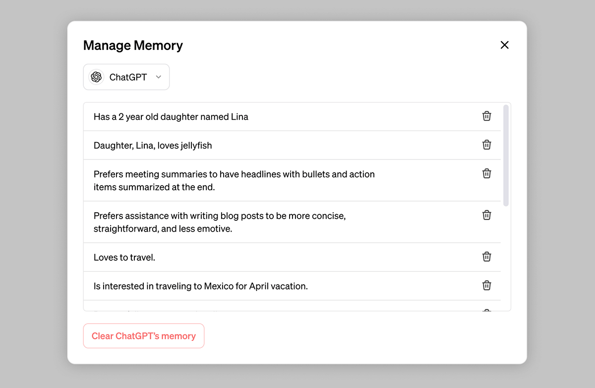Viewport: 595px width, 388px height.
Task: Trash the blog posts writing preference memory
Action: pyautogui.click(x=487, y=215)
